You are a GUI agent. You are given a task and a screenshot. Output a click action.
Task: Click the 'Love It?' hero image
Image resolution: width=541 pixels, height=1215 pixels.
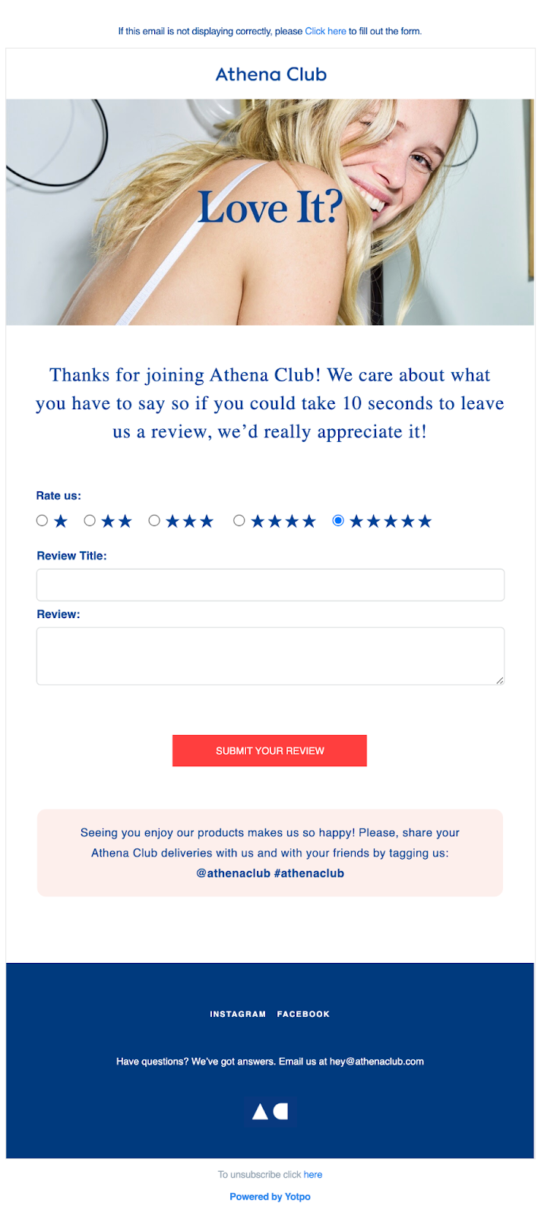click(x=270, y=212)
